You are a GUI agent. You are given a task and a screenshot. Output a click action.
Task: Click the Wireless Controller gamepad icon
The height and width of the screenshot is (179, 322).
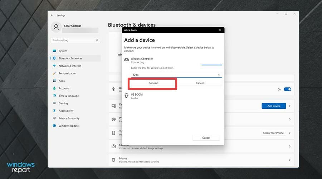pyautogui.click(x=126, y=60)
